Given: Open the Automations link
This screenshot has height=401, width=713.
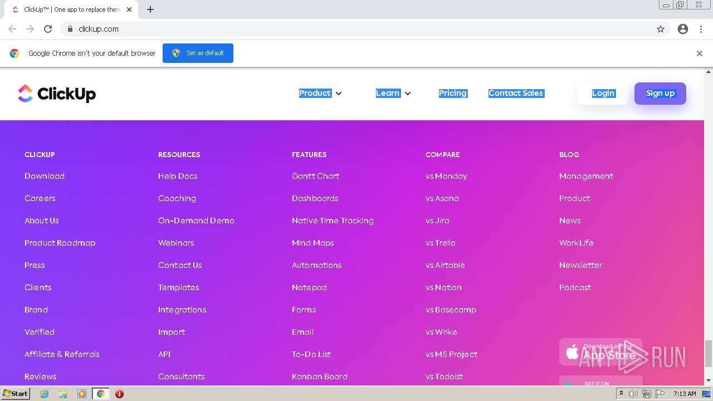Looking at the screenshot, I should [x=317, y=265].
